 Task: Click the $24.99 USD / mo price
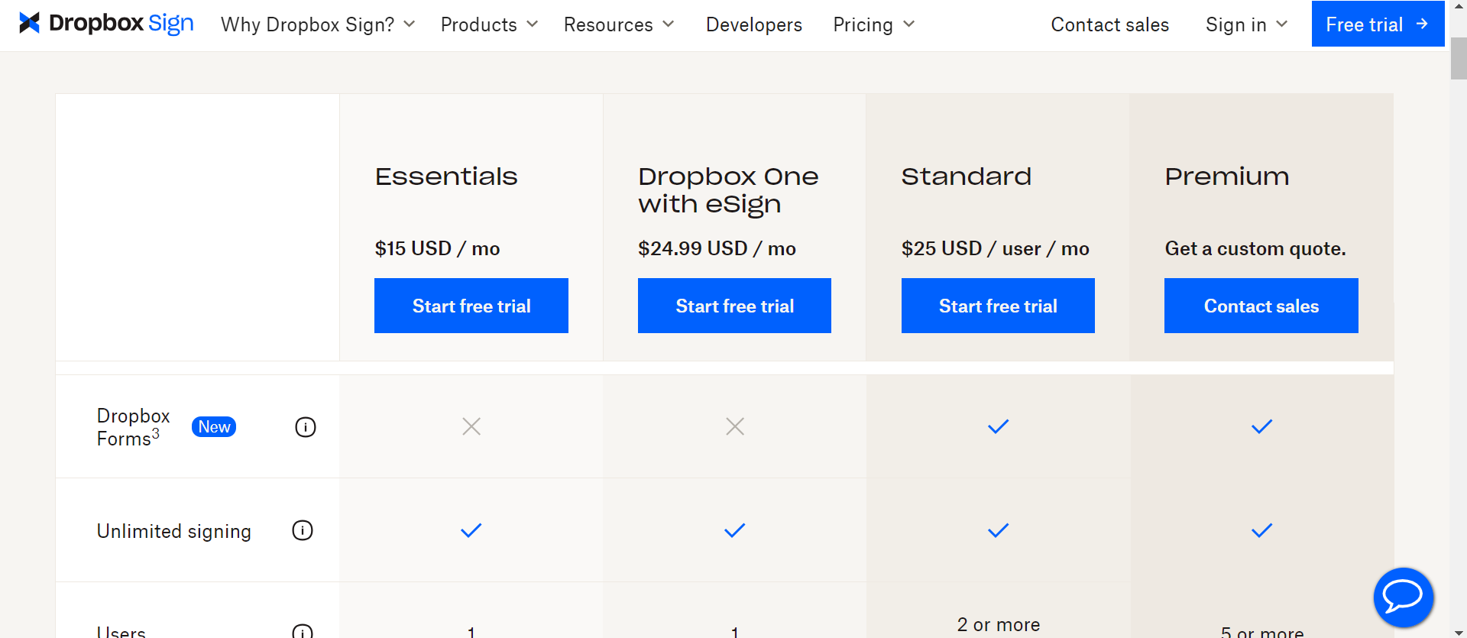pos(717,248)
